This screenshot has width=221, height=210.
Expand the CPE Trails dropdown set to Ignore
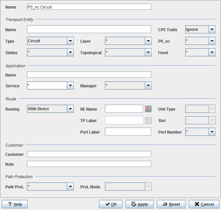[200, 30]
